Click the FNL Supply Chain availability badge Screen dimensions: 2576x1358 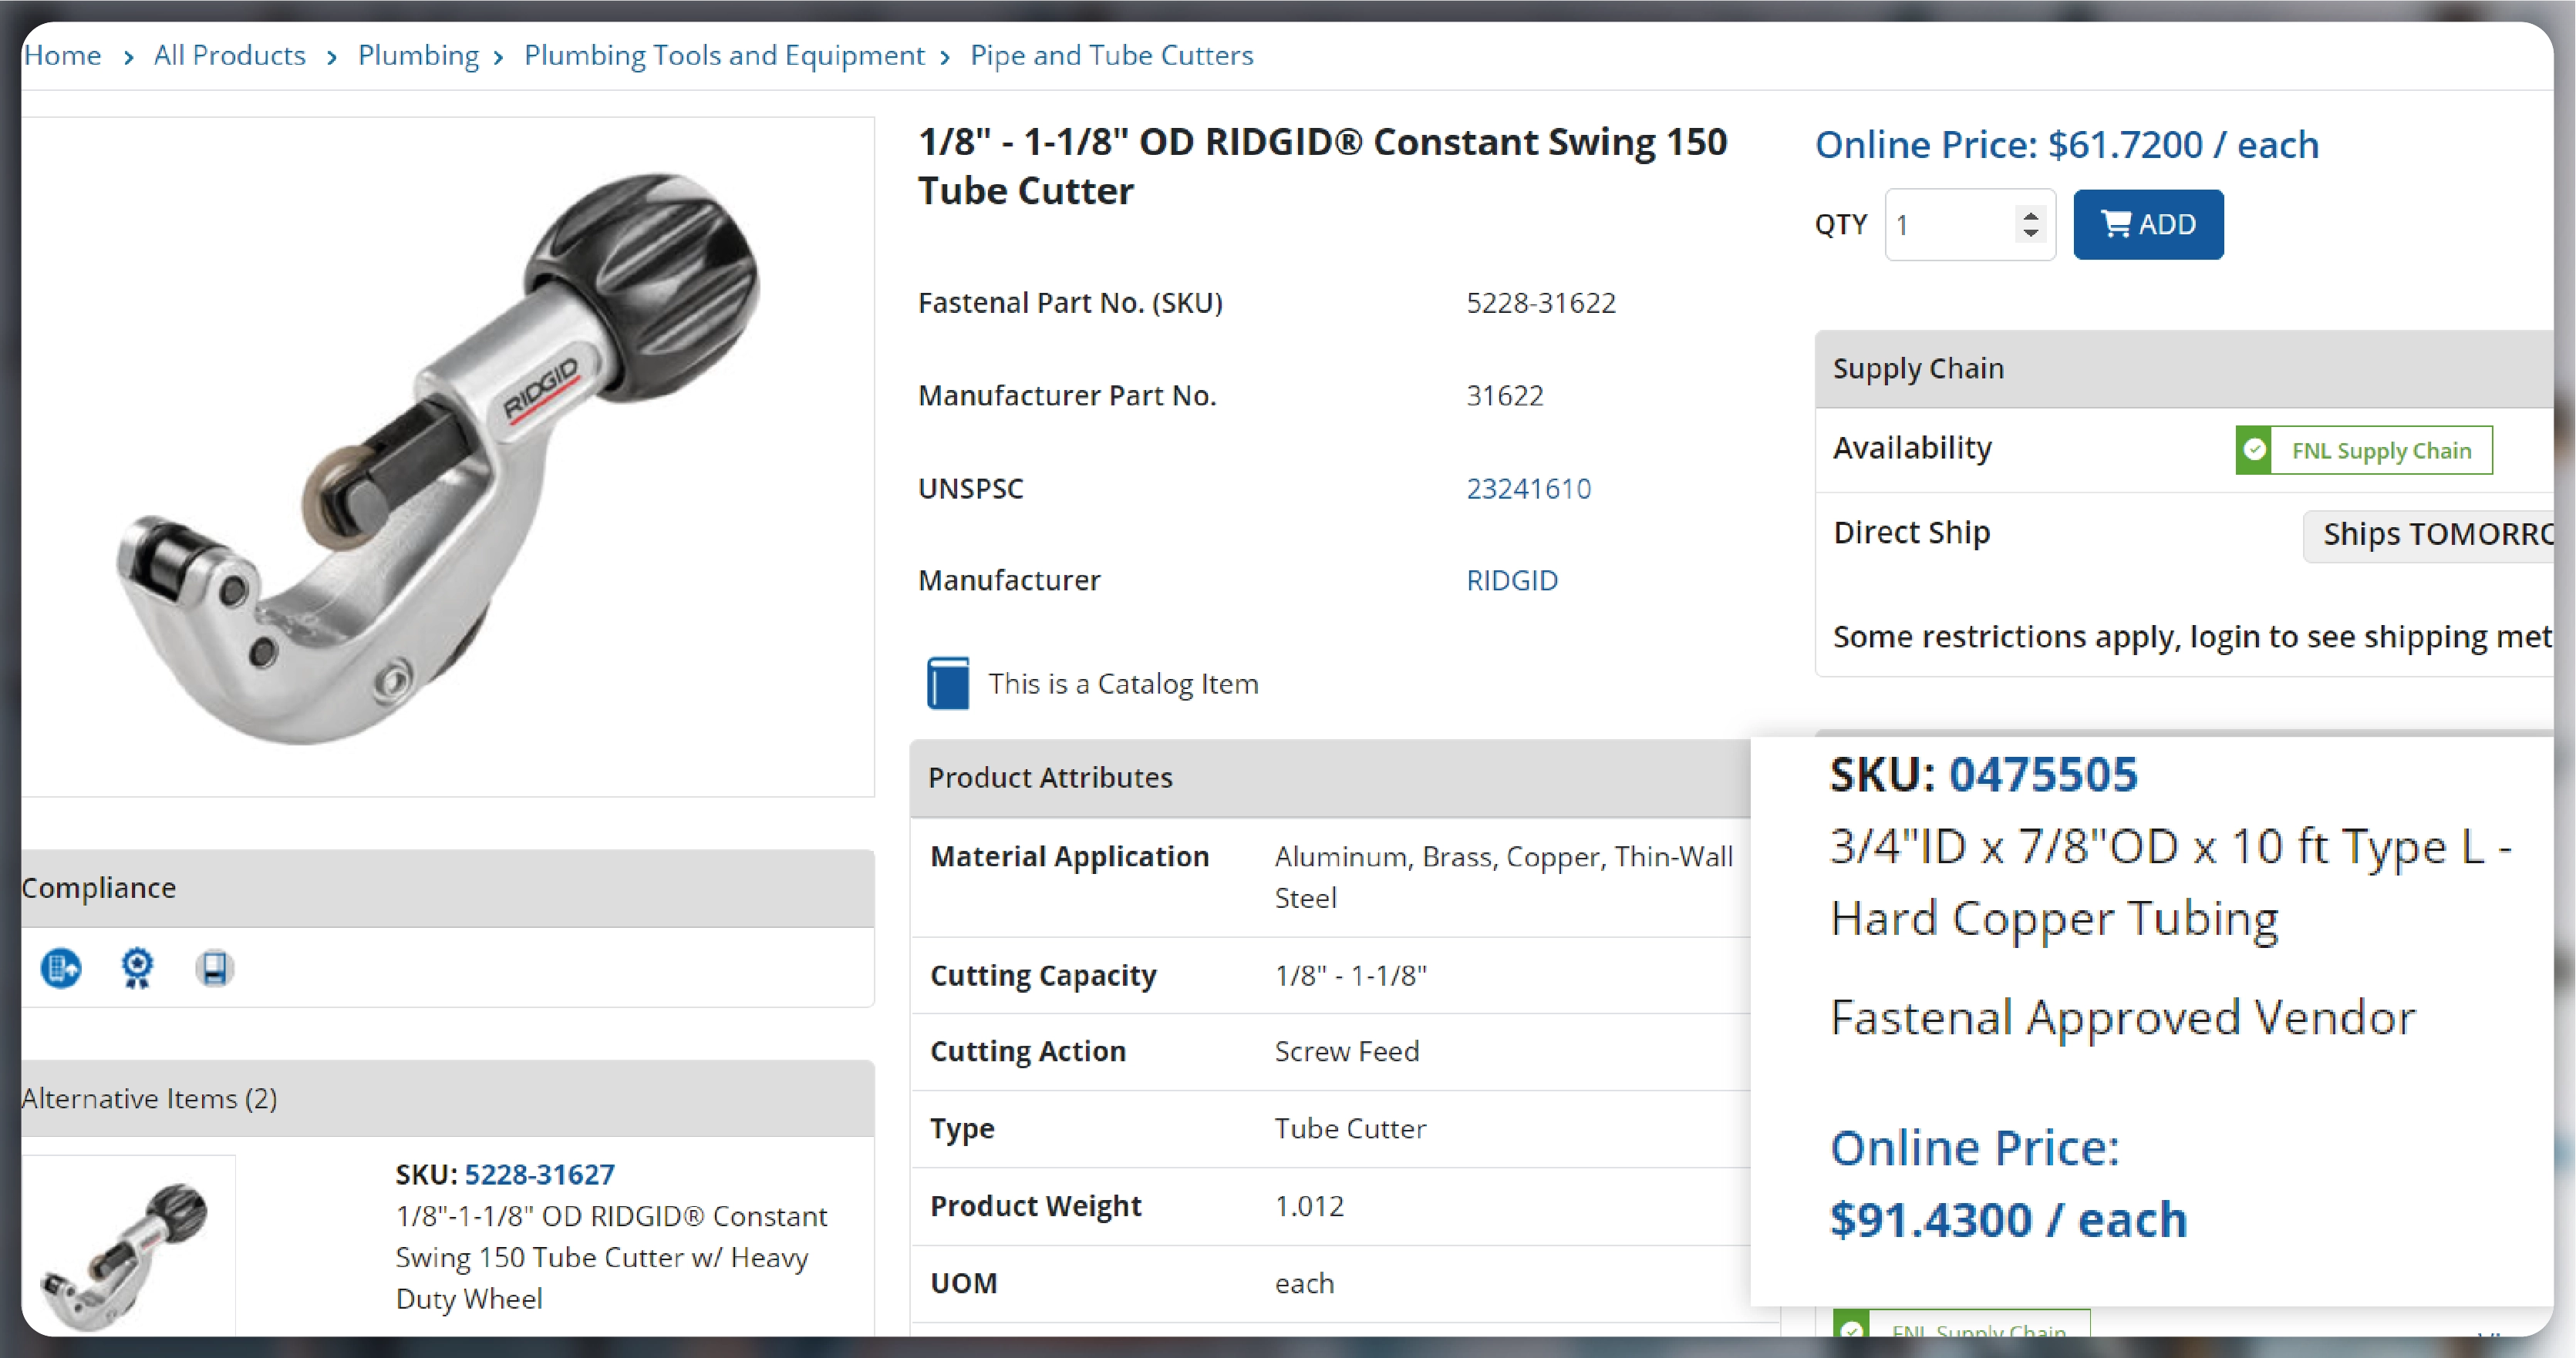coord(2364,451)
